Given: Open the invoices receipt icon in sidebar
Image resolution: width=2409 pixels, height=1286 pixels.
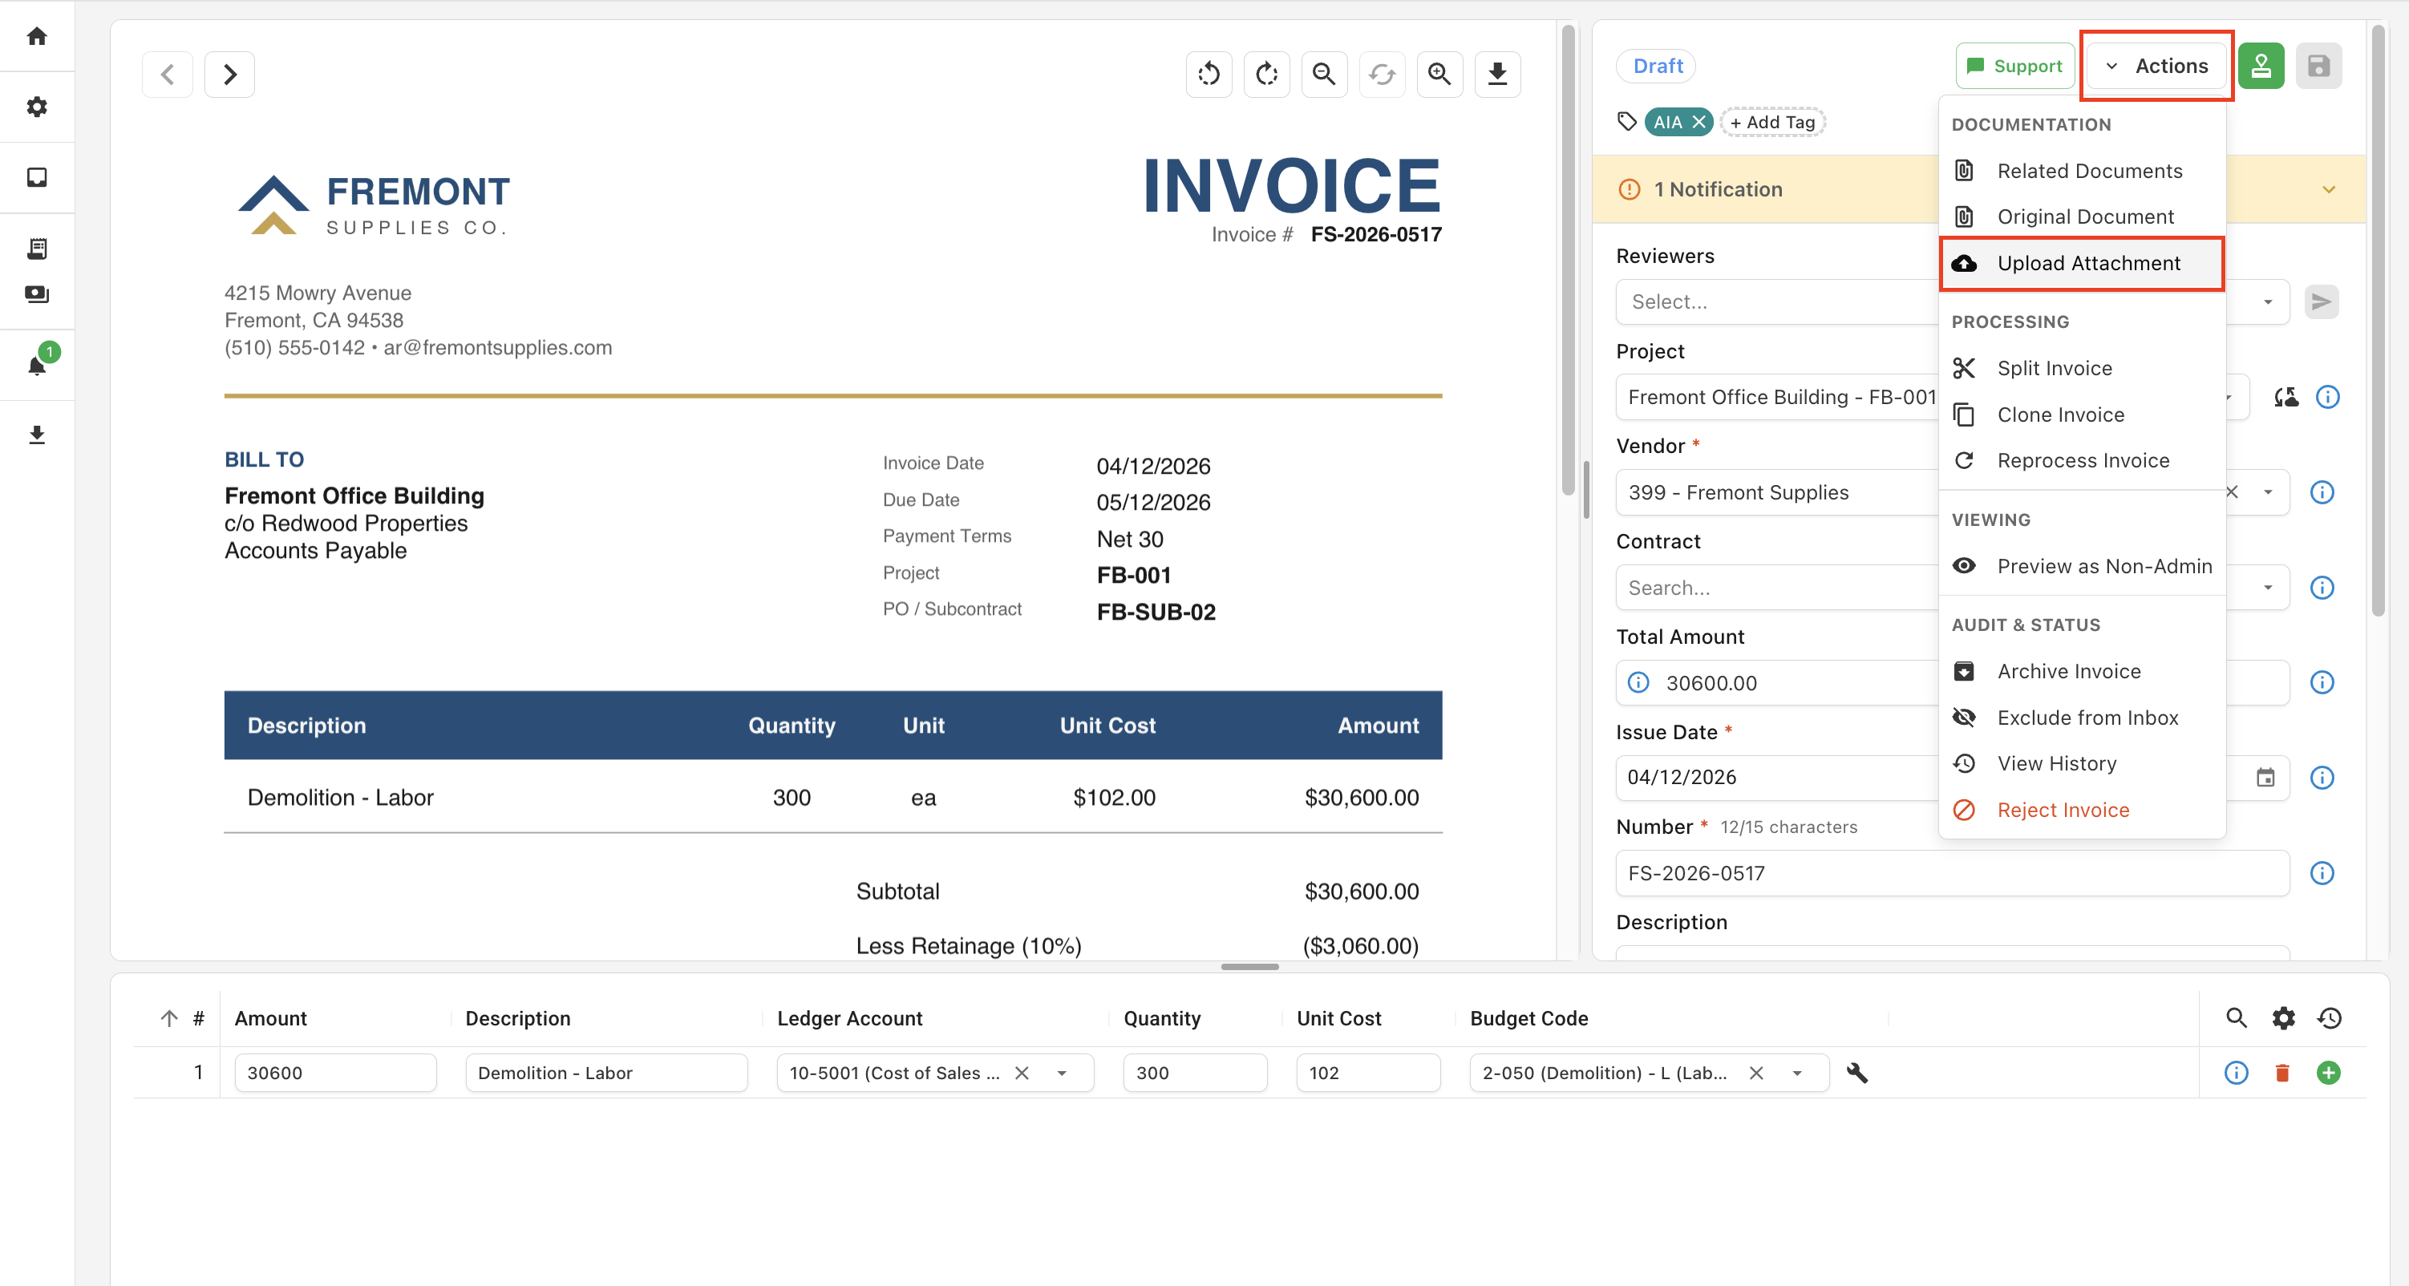Looking at the screenshot, I should pos(36,248).
